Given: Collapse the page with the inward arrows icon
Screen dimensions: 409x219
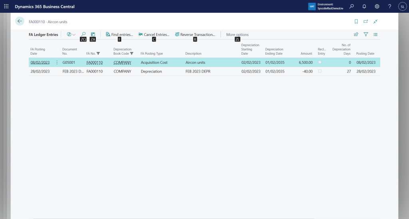Looking at the screenshot, I should point(375,22).
